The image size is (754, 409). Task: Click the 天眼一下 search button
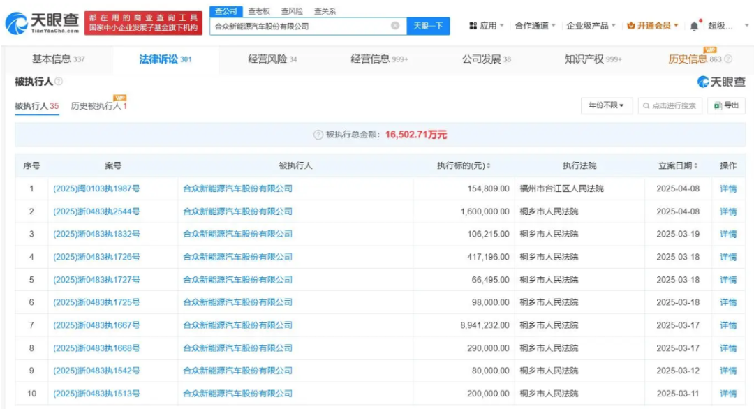point(428,25)
